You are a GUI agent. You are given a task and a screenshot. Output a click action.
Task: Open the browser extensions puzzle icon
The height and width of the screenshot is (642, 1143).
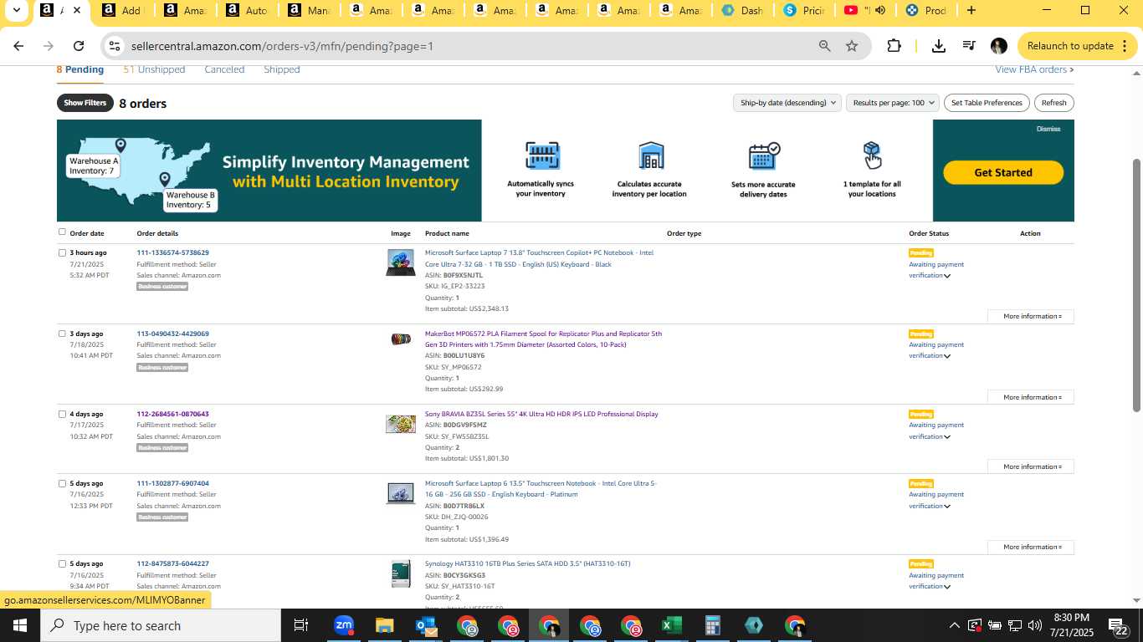pos(894,46)
